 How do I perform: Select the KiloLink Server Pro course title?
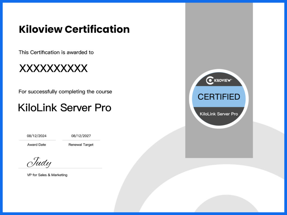pos(65,108)
